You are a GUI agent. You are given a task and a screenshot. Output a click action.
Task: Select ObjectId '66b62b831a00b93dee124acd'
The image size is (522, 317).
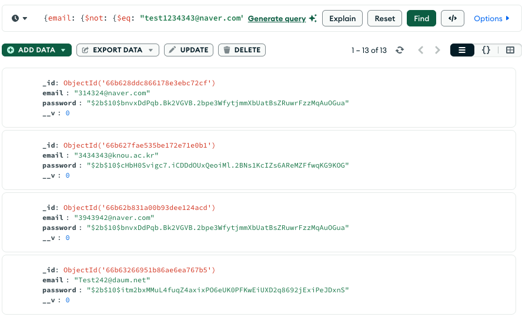pos(139,208)
